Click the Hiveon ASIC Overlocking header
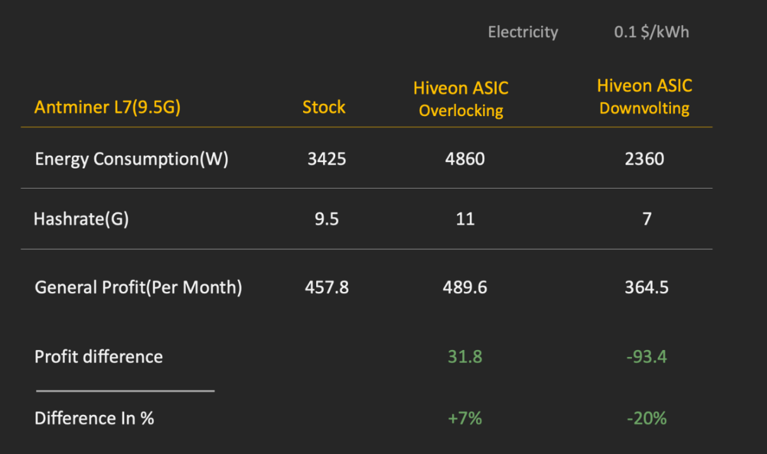This screenshot has height=454, width=767. coord(461,100)
